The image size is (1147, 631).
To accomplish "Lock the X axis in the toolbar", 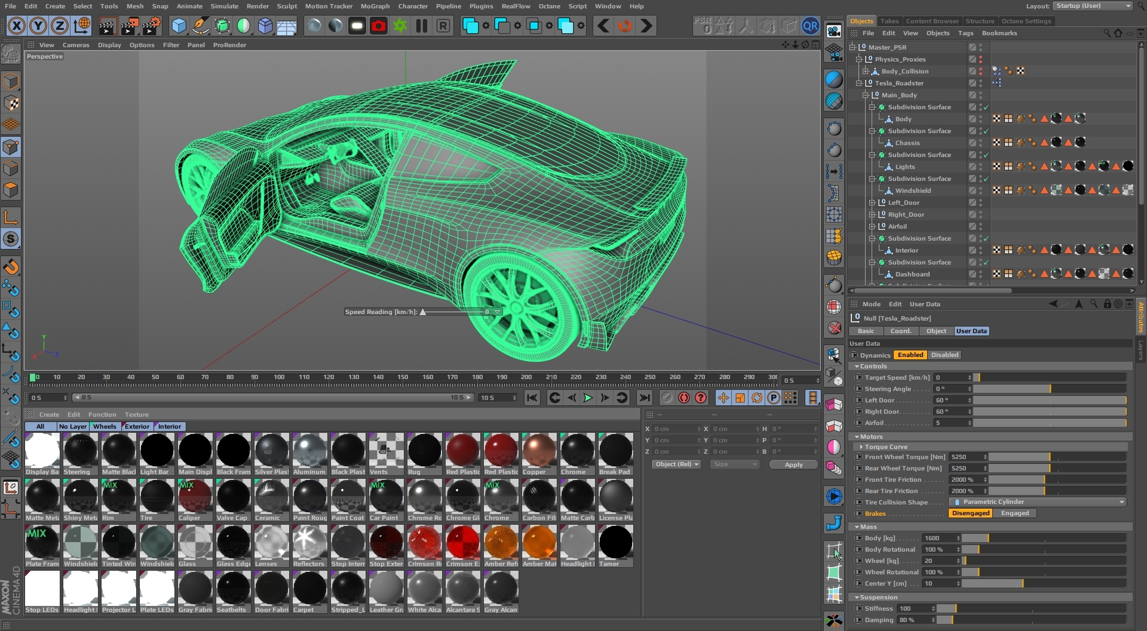I will (x=17, y=26).
